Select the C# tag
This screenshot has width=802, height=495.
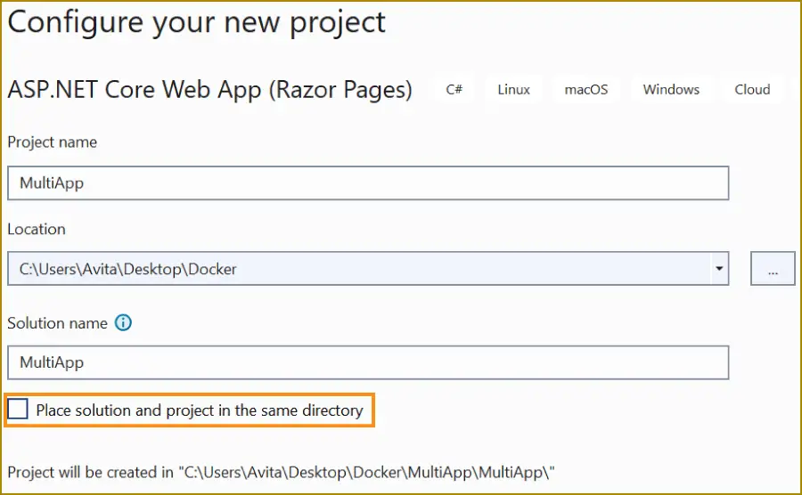click(x=454, y=89)
